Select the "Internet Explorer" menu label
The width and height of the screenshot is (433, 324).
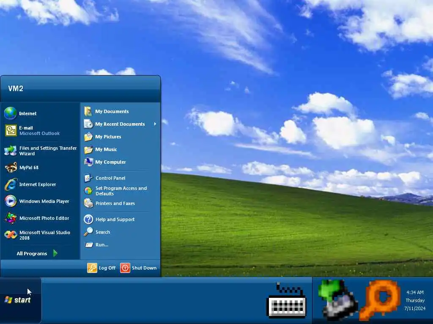coord(38,184)
